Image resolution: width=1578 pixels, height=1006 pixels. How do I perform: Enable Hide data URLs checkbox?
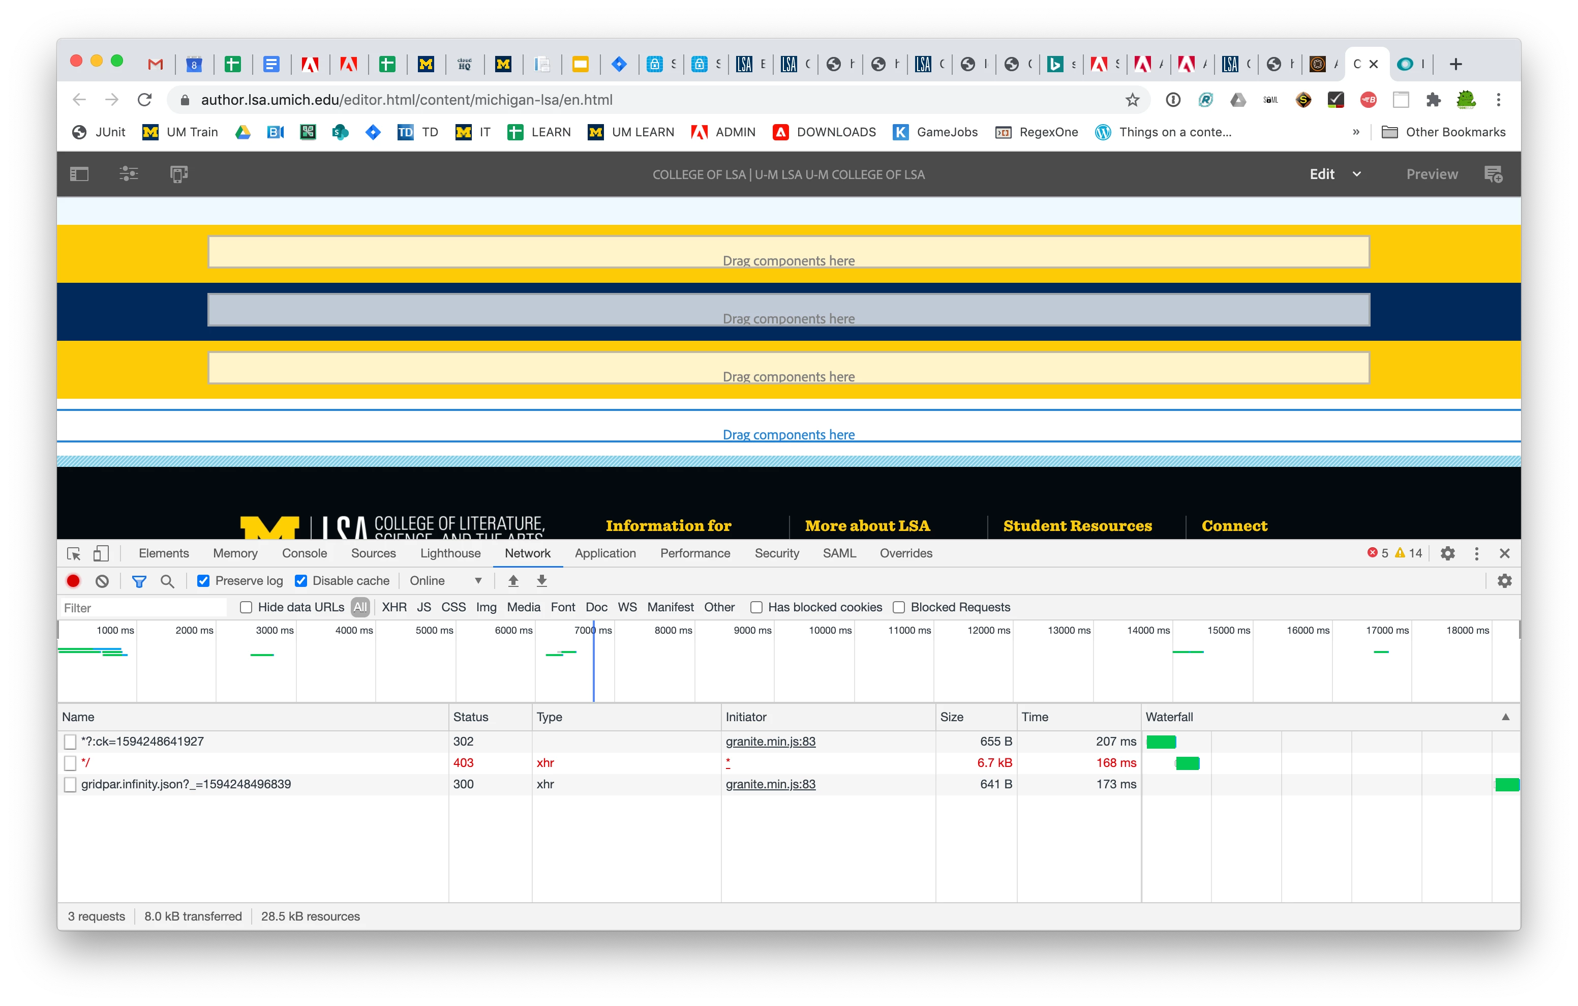[247, 607]
